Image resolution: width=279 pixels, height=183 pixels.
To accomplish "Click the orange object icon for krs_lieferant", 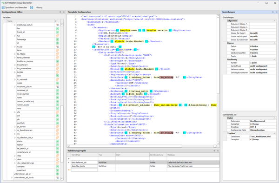I will click(x=57, y=65).
